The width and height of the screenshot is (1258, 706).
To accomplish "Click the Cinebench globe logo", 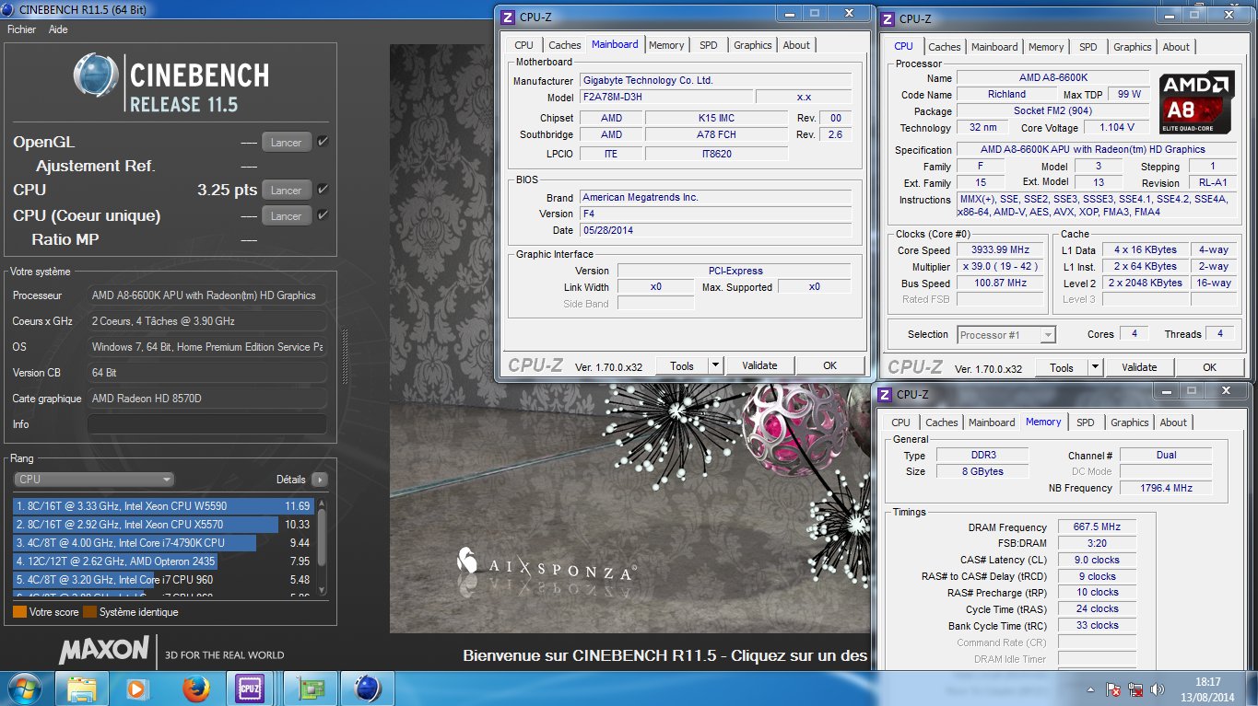I will [x=96, y=76].
